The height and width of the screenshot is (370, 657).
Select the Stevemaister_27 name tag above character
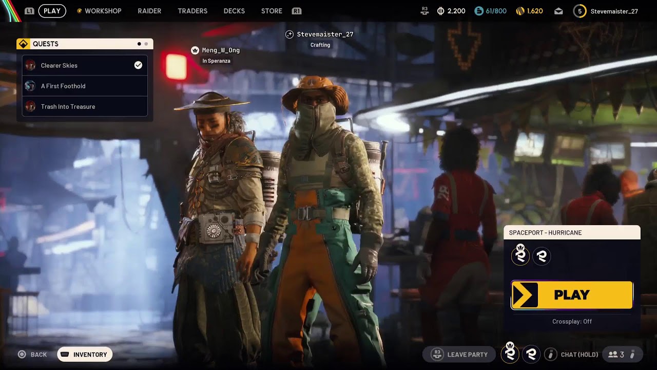[x=325, y=34]
